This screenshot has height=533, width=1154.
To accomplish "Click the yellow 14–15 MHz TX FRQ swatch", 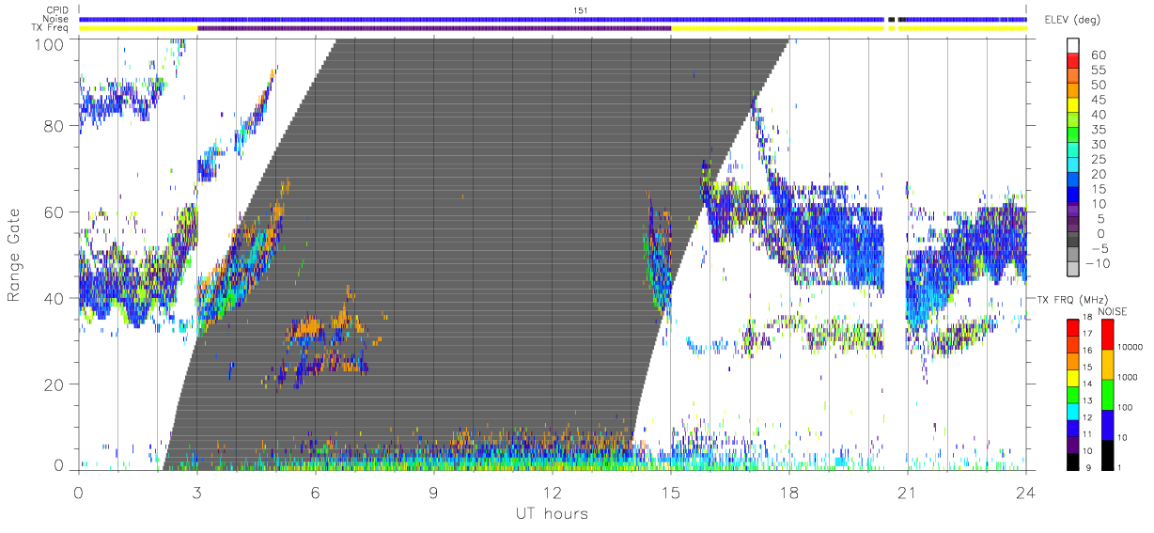I will 1073,377.
